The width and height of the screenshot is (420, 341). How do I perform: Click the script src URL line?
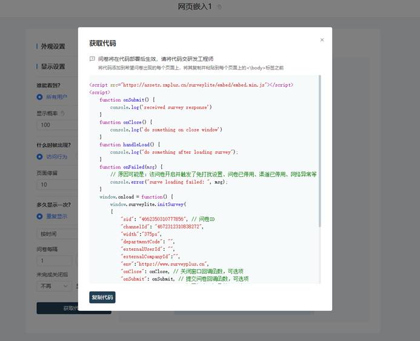[192, 85]
